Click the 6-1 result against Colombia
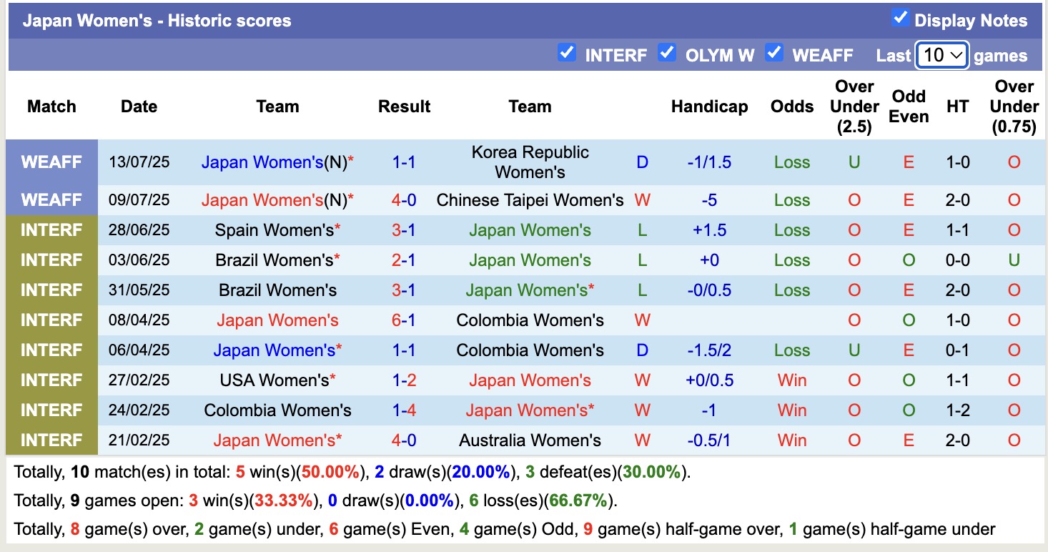Image resolution: width=1048 pixels, height=552 pixels. 404,320
